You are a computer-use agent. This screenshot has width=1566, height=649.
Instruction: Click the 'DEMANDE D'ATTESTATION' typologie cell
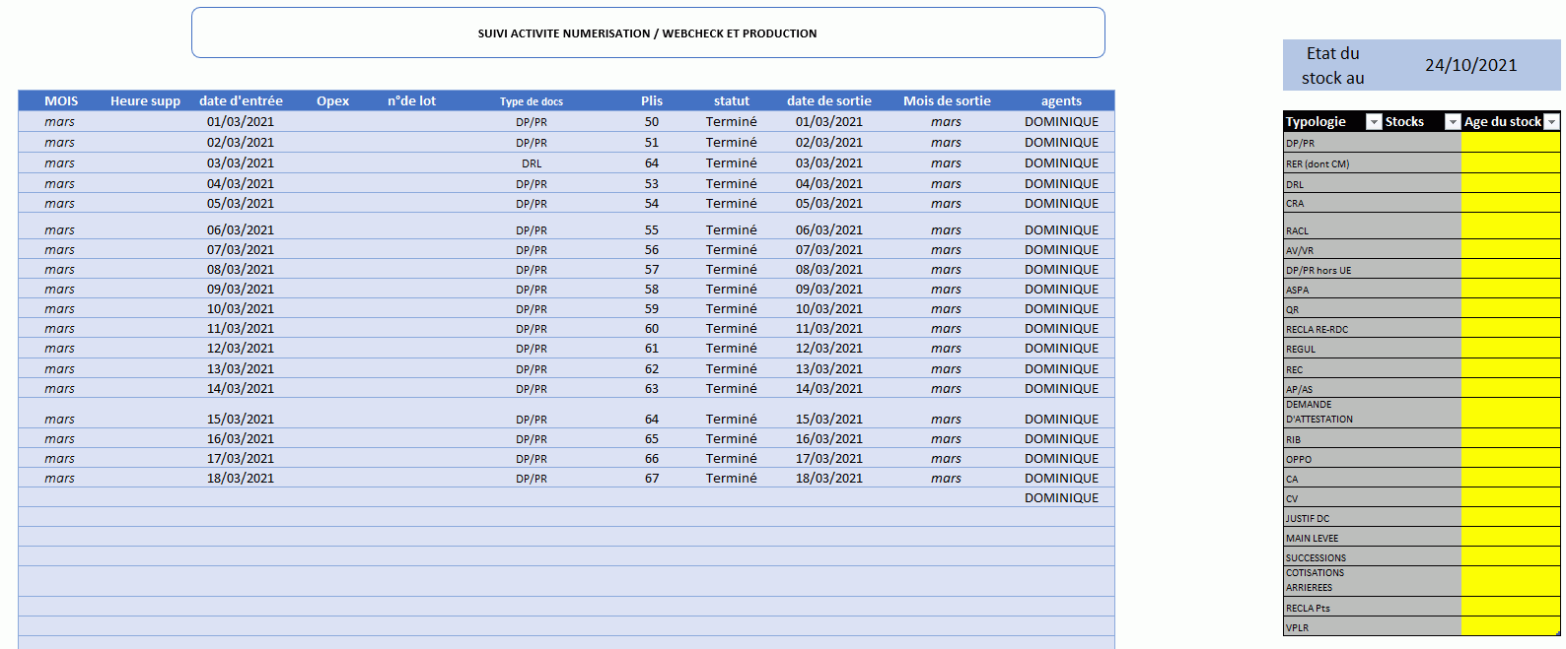coord(1371,412)
